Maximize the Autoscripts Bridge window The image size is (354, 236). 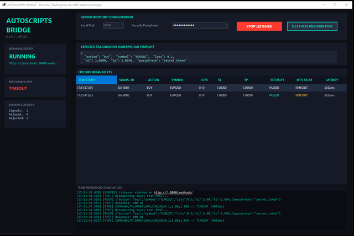pos(335,5)
